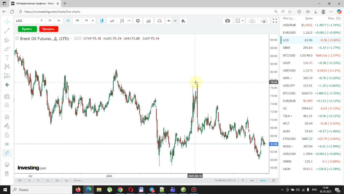Open the Go to... date dialog

click(78, 180)
